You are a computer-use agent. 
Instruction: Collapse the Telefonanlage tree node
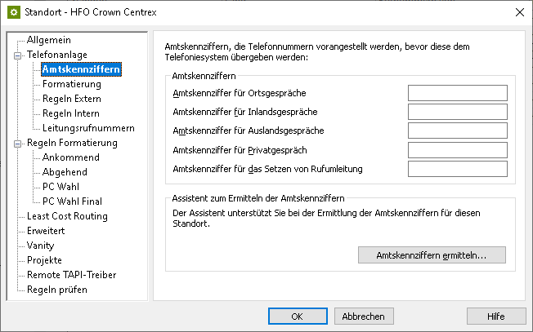click(x=16, y=55)
